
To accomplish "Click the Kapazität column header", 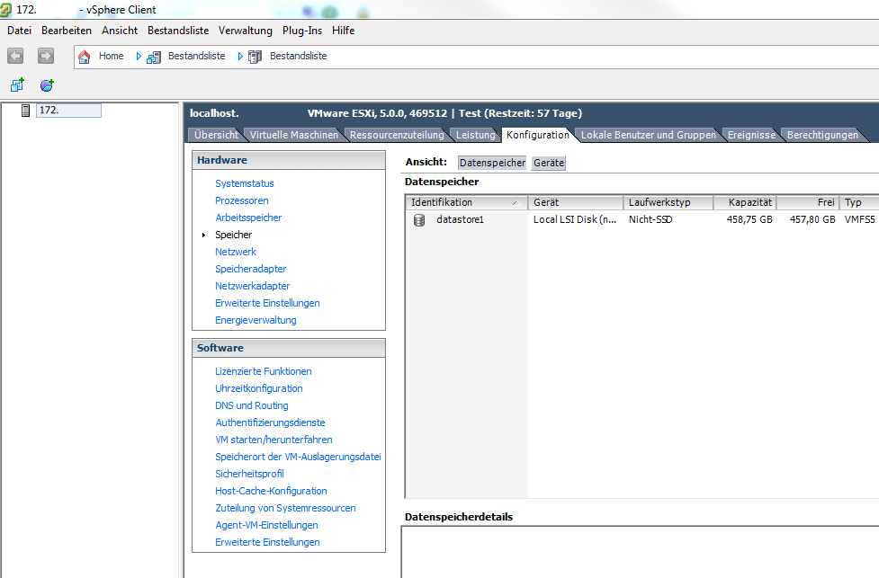I will [744, 203].
